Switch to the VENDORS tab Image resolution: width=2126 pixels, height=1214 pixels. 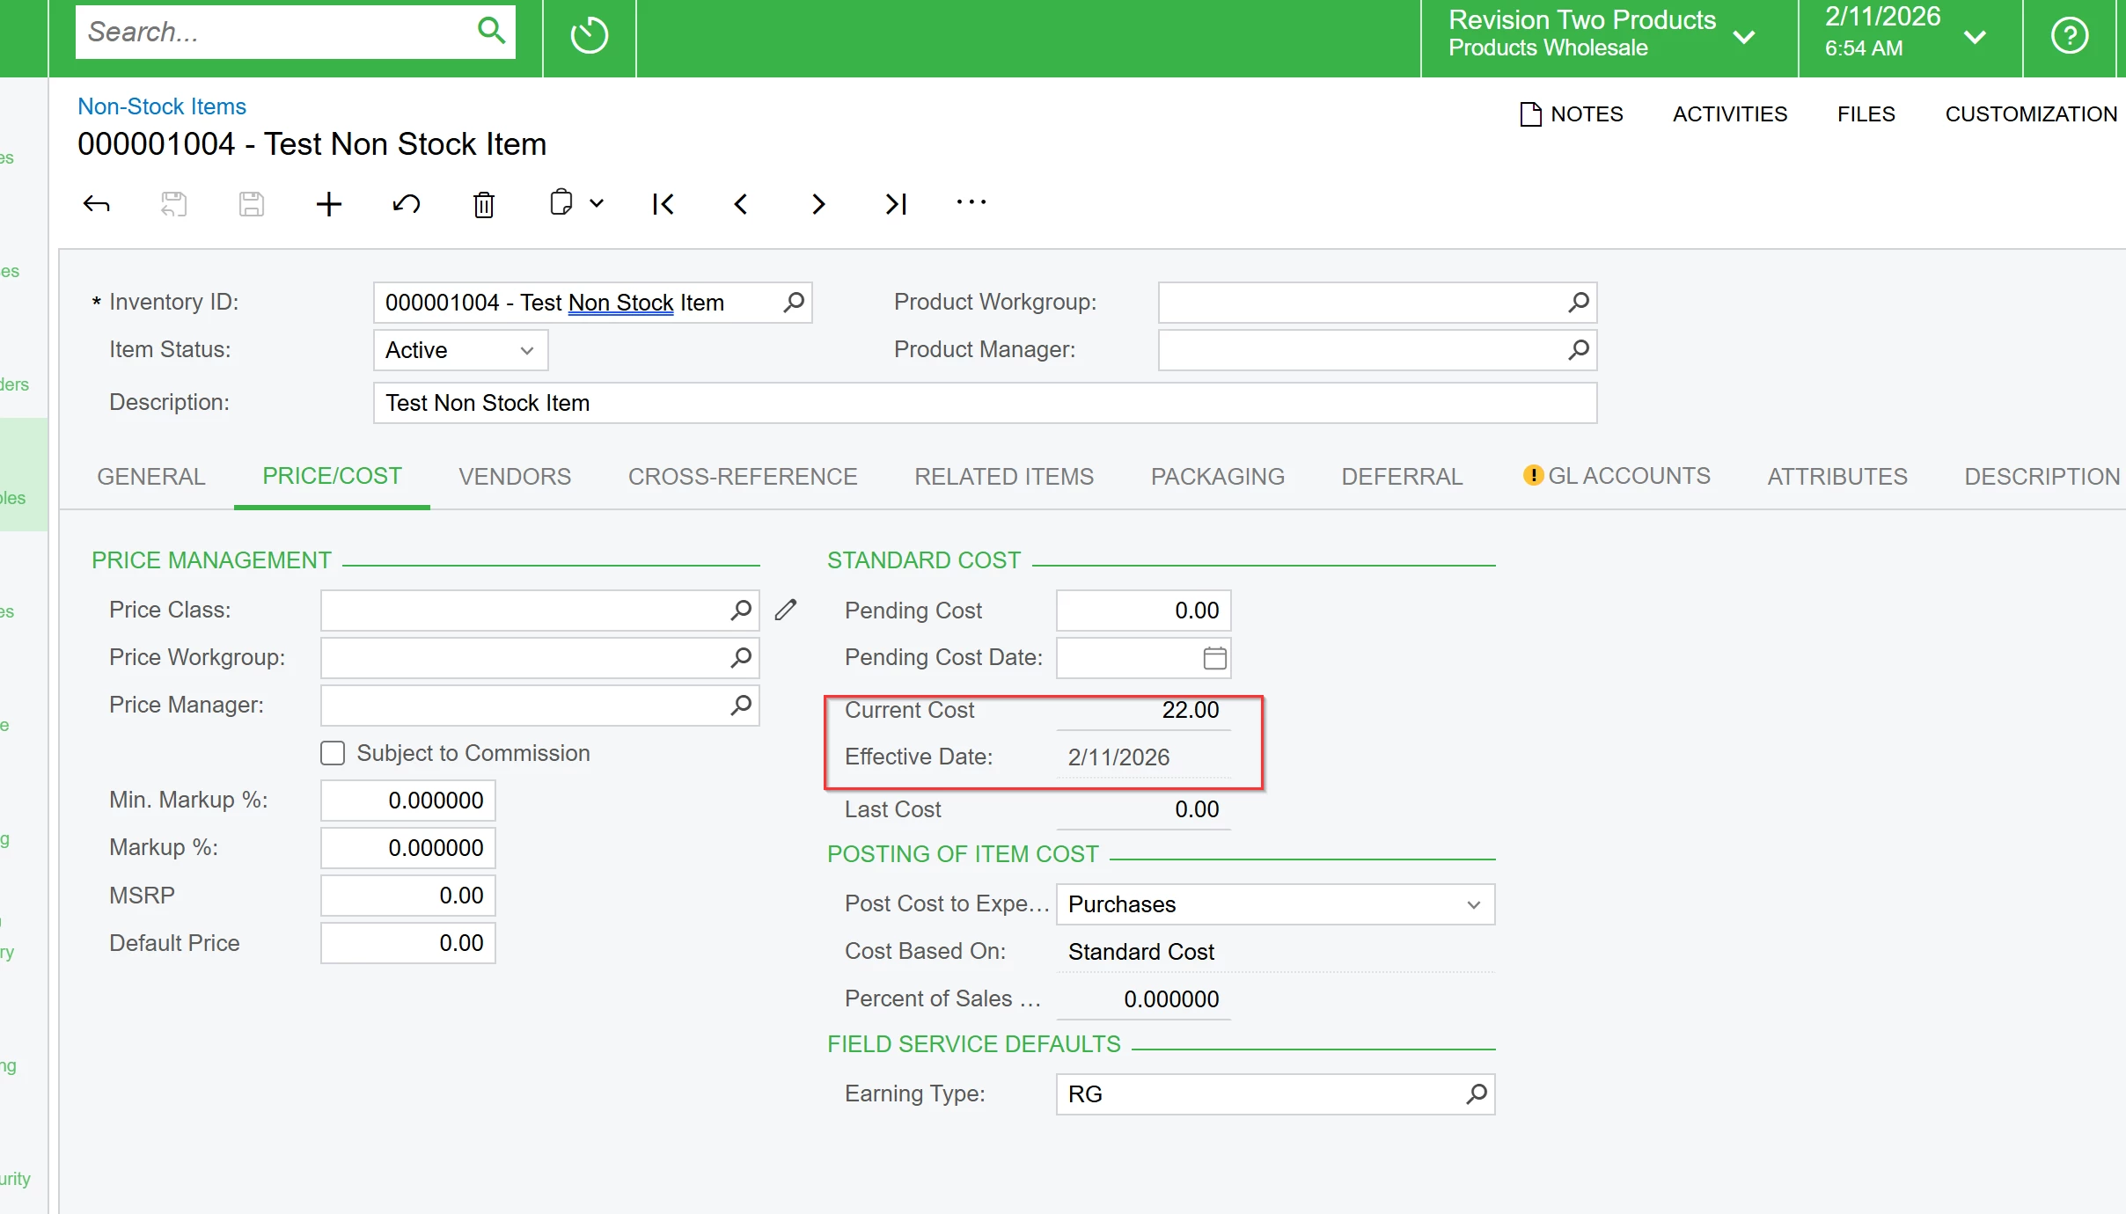(515, 476)
